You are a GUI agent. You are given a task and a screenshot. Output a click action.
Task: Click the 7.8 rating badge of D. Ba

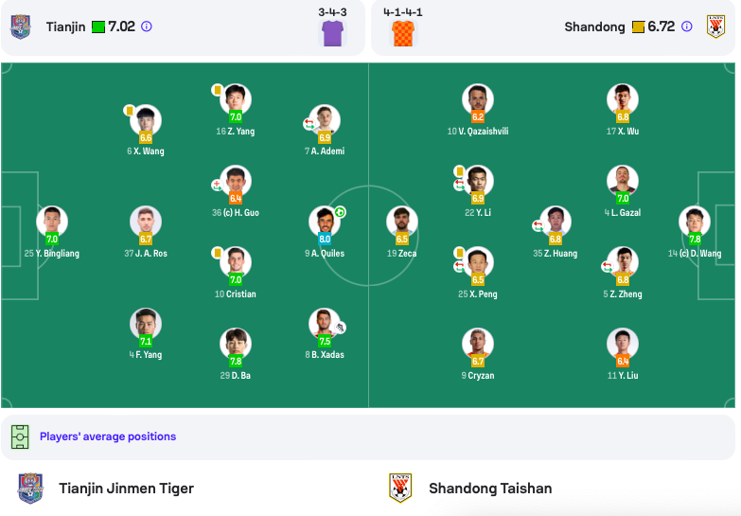pyautogui.click(x=236, y=362)
